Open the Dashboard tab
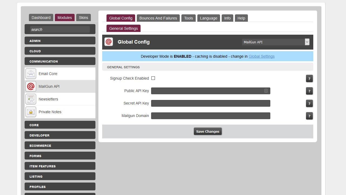The width and height of the screenshot is (346, 195). (41, 18)
